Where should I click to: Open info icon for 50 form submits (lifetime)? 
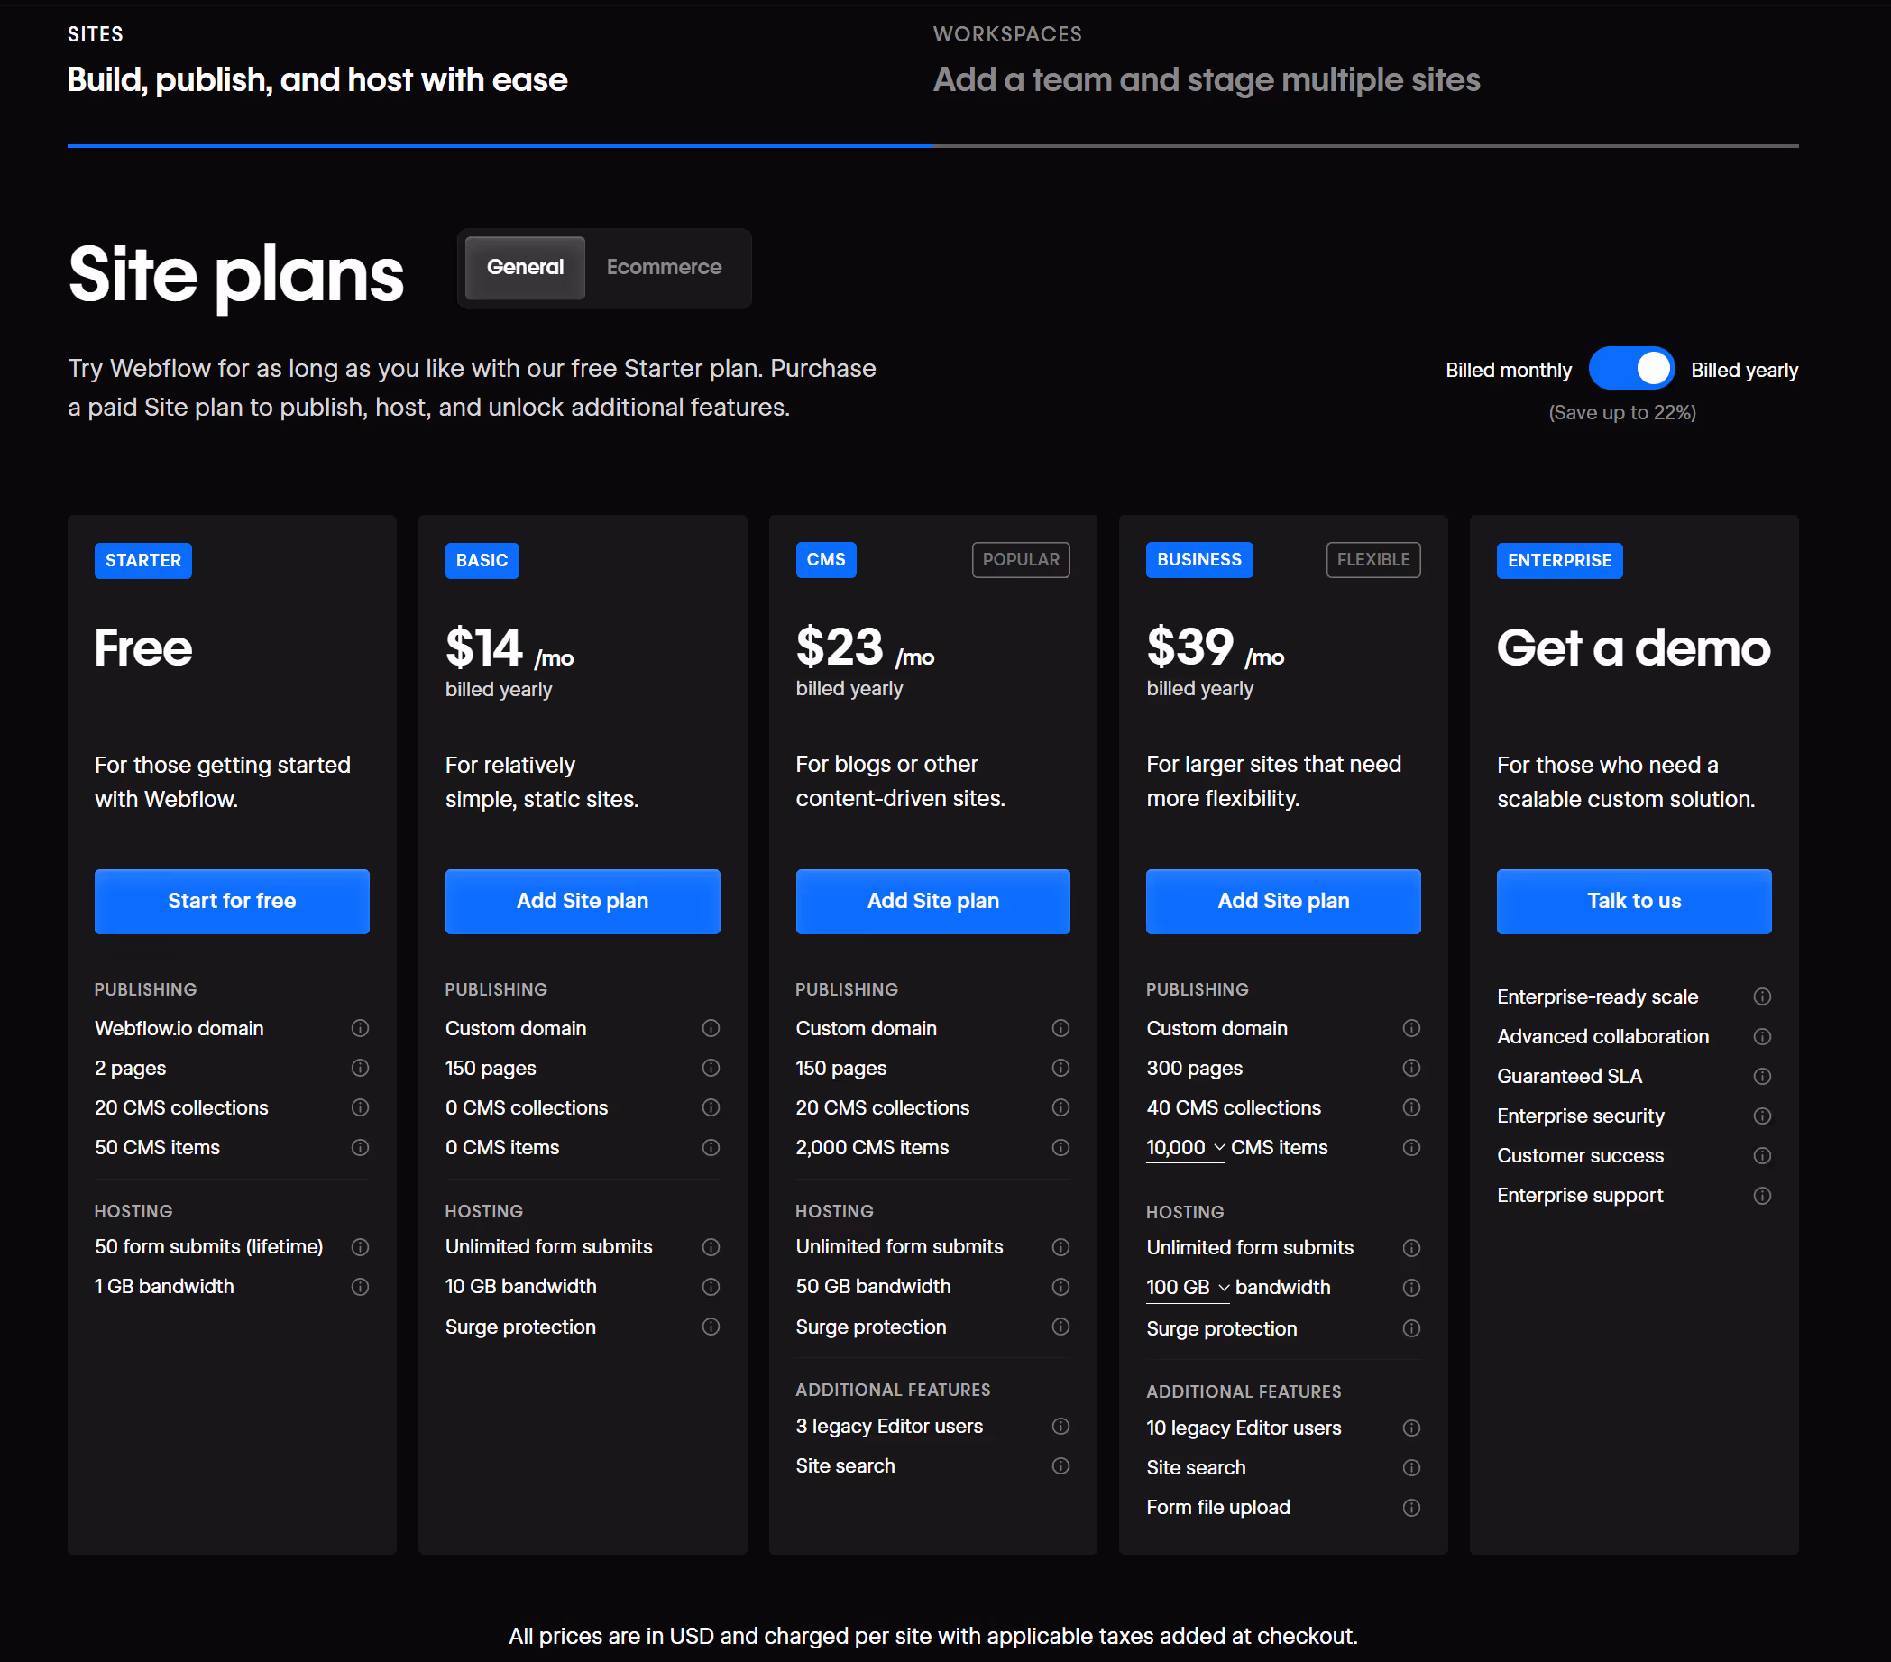coord(360,1247)
